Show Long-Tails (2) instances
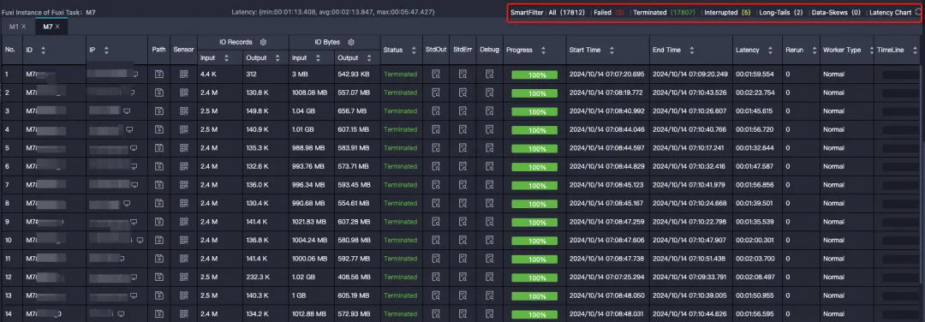The image size is (925, 322). click(781, 12)
